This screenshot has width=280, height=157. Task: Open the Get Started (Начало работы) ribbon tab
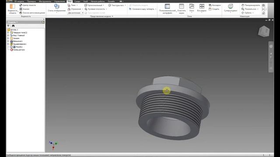coord(98,1)
